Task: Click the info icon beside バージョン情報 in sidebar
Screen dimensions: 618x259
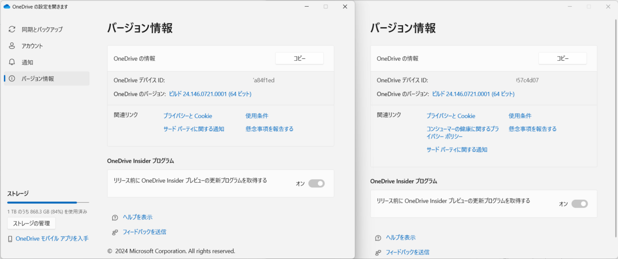Action: pos(12,79)
